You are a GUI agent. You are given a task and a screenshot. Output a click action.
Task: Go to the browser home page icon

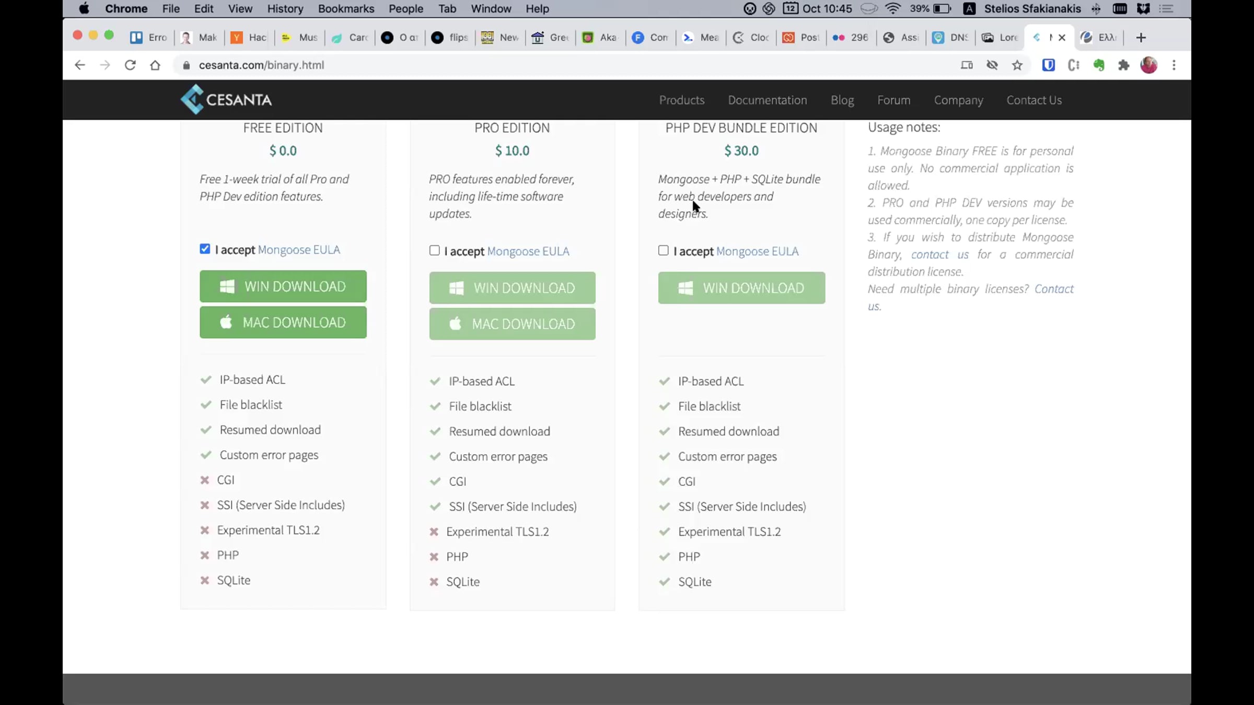coord(155,65)
